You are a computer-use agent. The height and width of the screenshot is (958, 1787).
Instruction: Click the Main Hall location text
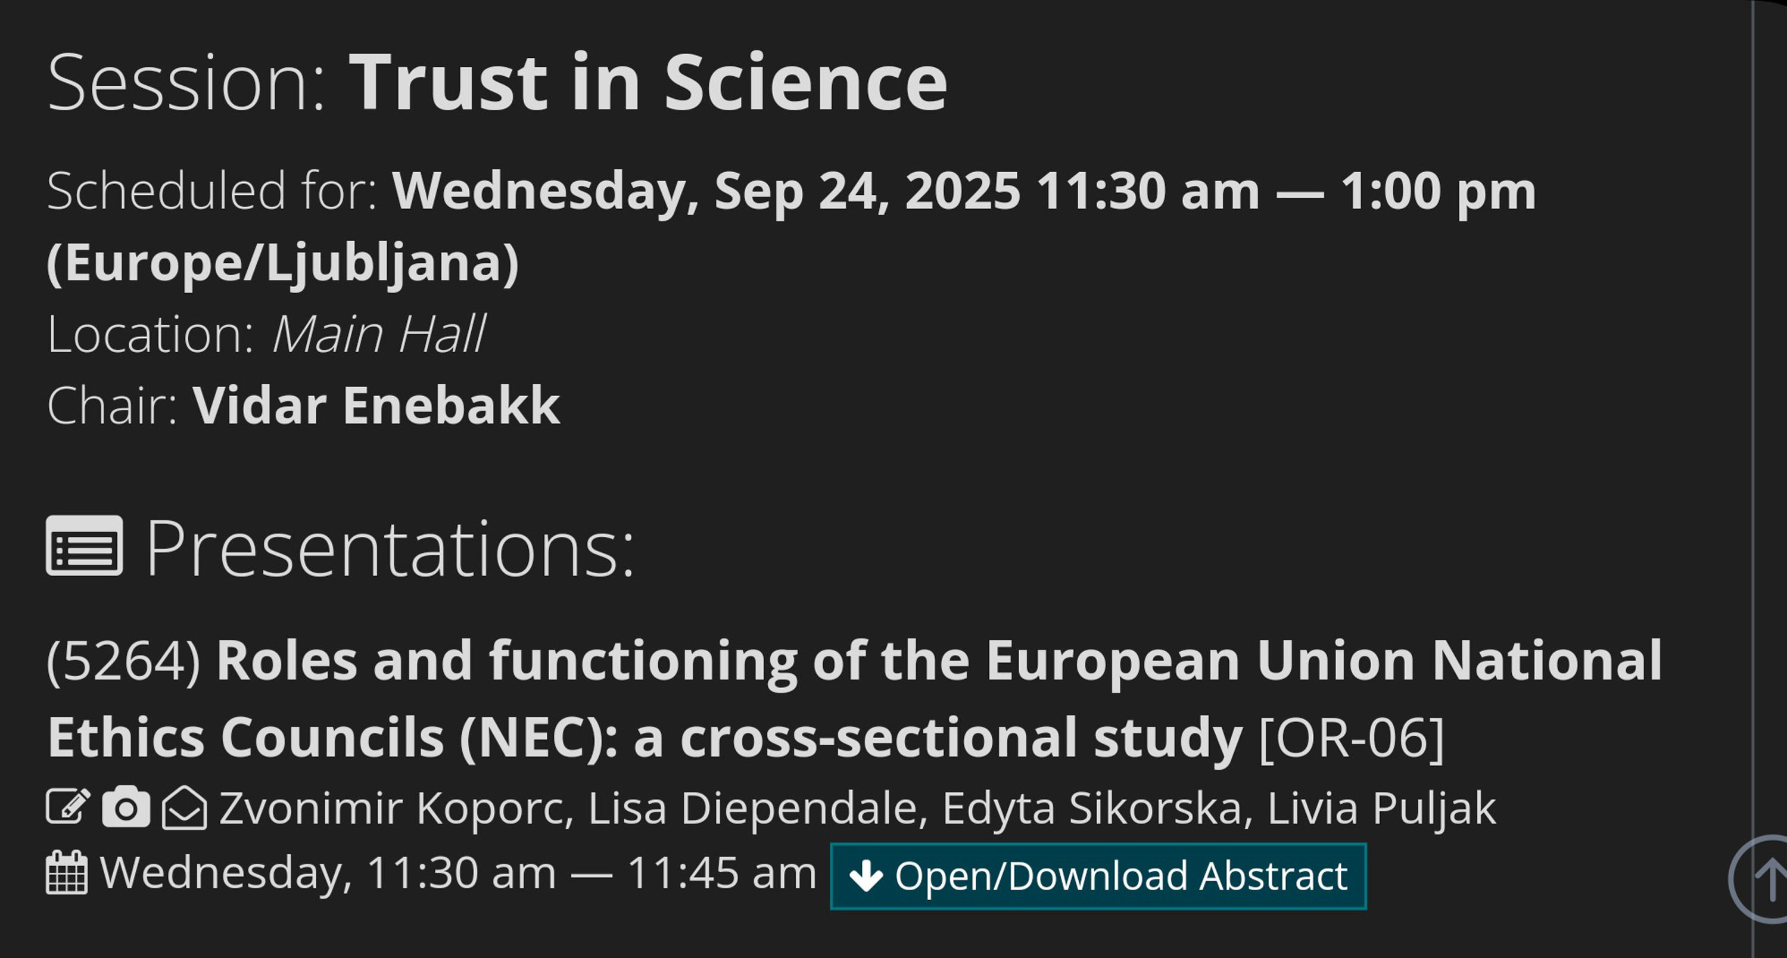[379, 334]
